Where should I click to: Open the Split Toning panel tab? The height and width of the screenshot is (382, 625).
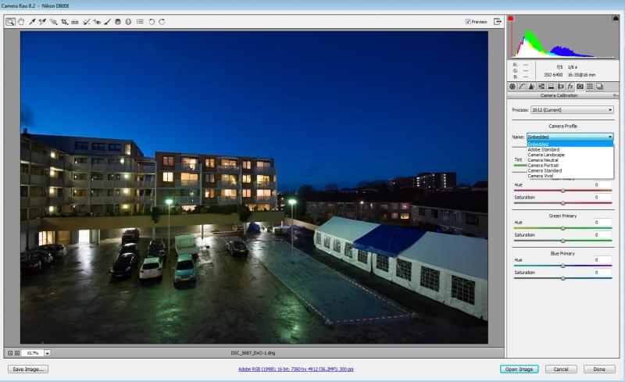pos(552,87)
